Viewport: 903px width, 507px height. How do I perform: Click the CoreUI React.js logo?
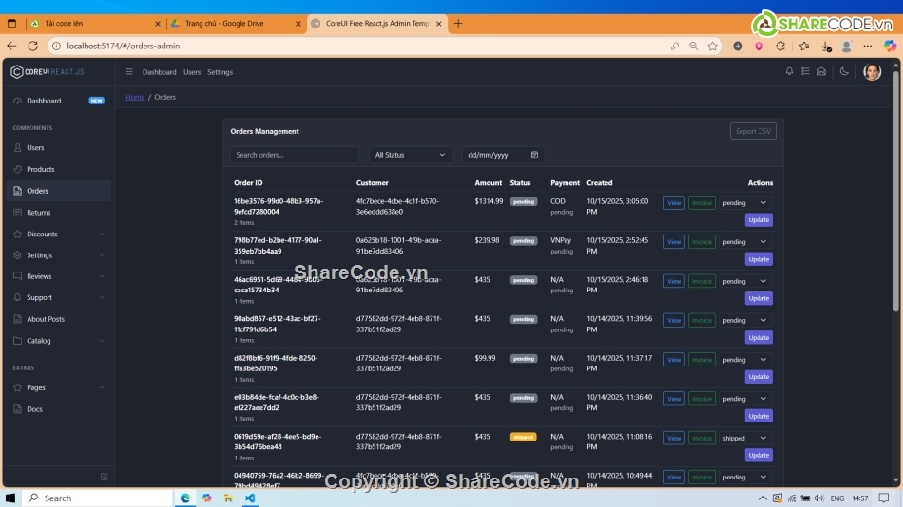48,72
